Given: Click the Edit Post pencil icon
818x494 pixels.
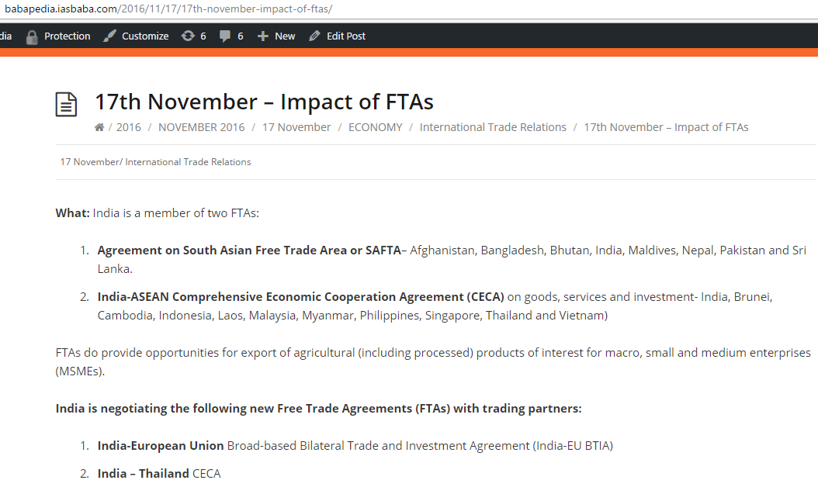Looking at the screenshot, I should (x=314, y=36).
